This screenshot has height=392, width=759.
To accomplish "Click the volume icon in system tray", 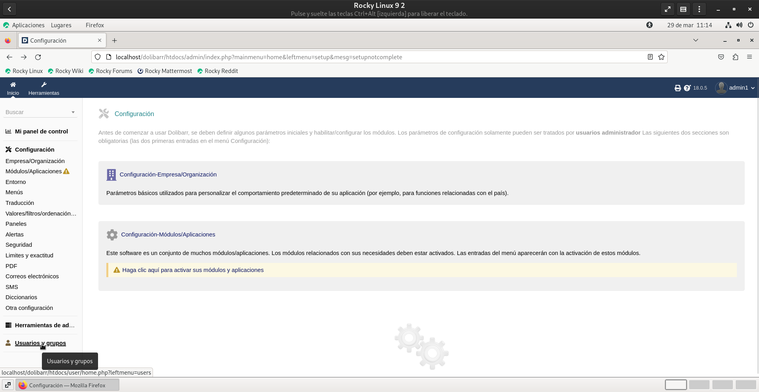I will 739,25.
